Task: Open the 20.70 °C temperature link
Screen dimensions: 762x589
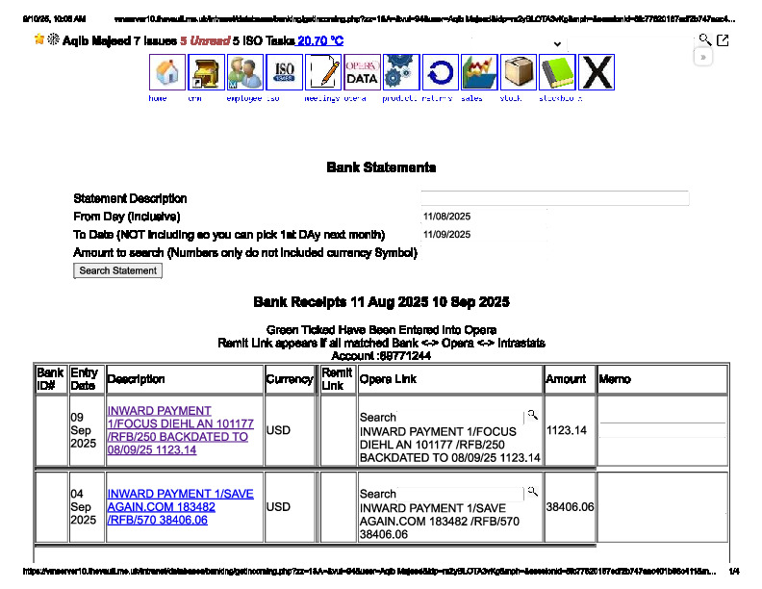Action: click(x=319, y=41)
